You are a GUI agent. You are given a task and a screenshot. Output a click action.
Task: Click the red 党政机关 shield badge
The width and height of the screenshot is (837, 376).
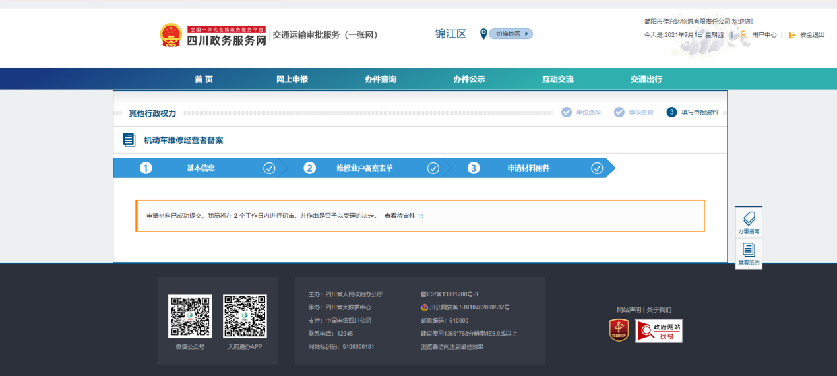pos(619,330)
